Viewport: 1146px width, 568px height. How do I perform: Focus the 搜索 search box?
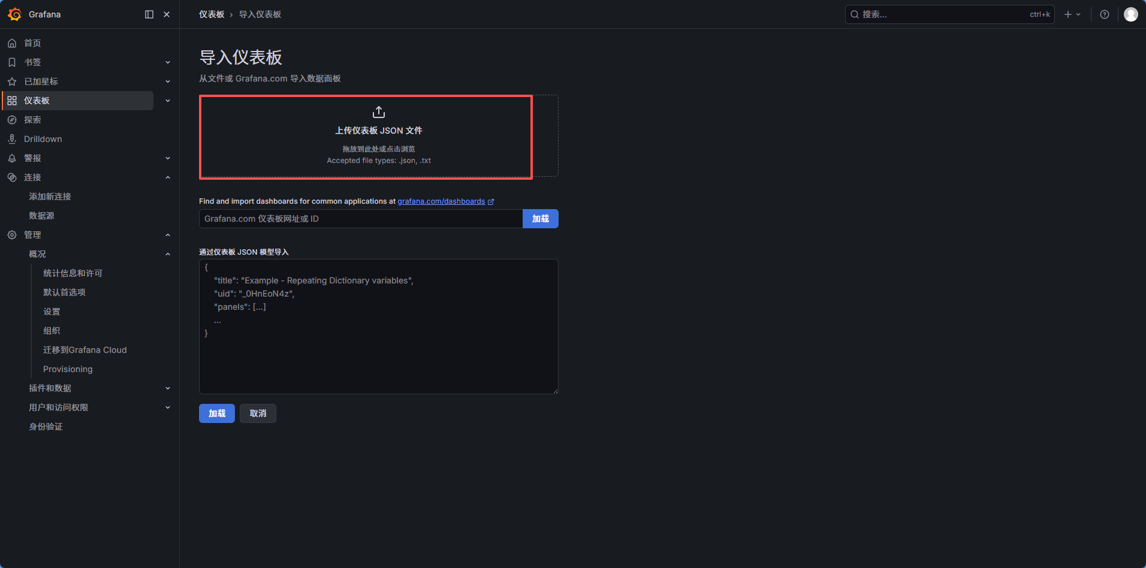[950, 14]
